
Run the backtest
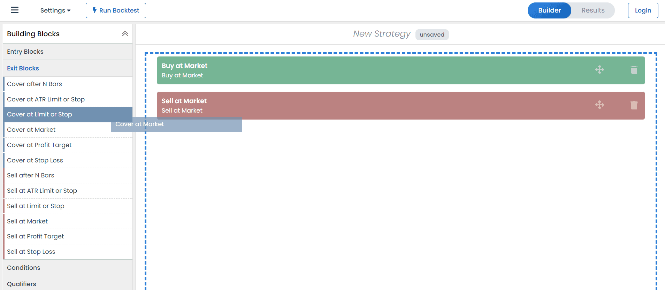116,10
